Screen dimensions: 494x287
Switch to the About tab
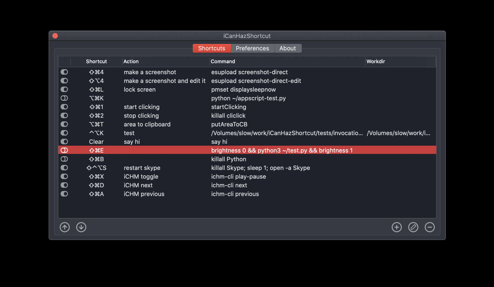coord(288,48)
